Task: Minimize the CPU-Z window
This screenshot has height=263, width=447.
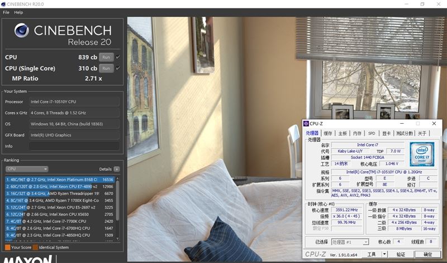Action: coord(402,123)
